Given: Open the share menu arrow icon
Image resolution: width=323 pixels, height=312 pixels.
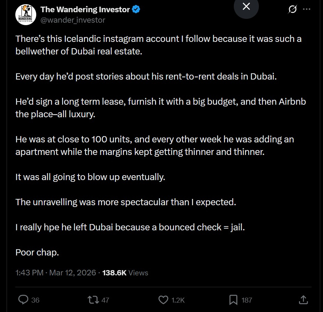Looking at the screenshot, I should [x=303, y=299].
